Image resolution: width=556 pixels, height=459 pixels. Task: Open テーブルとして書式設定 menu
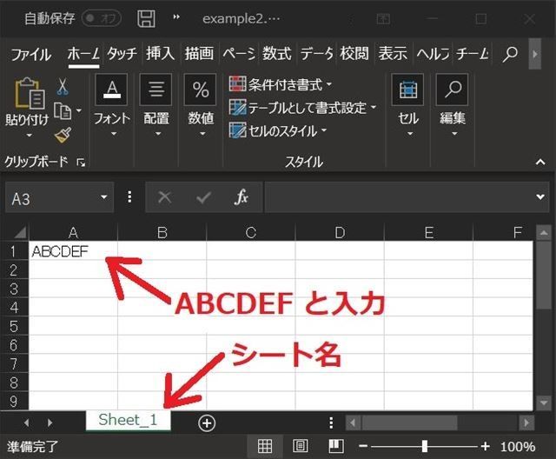click(302, 108)
